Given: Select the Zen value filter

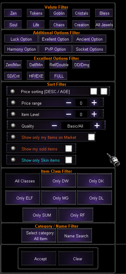Looking at the screenshot, I should click(x=13, y=13).
